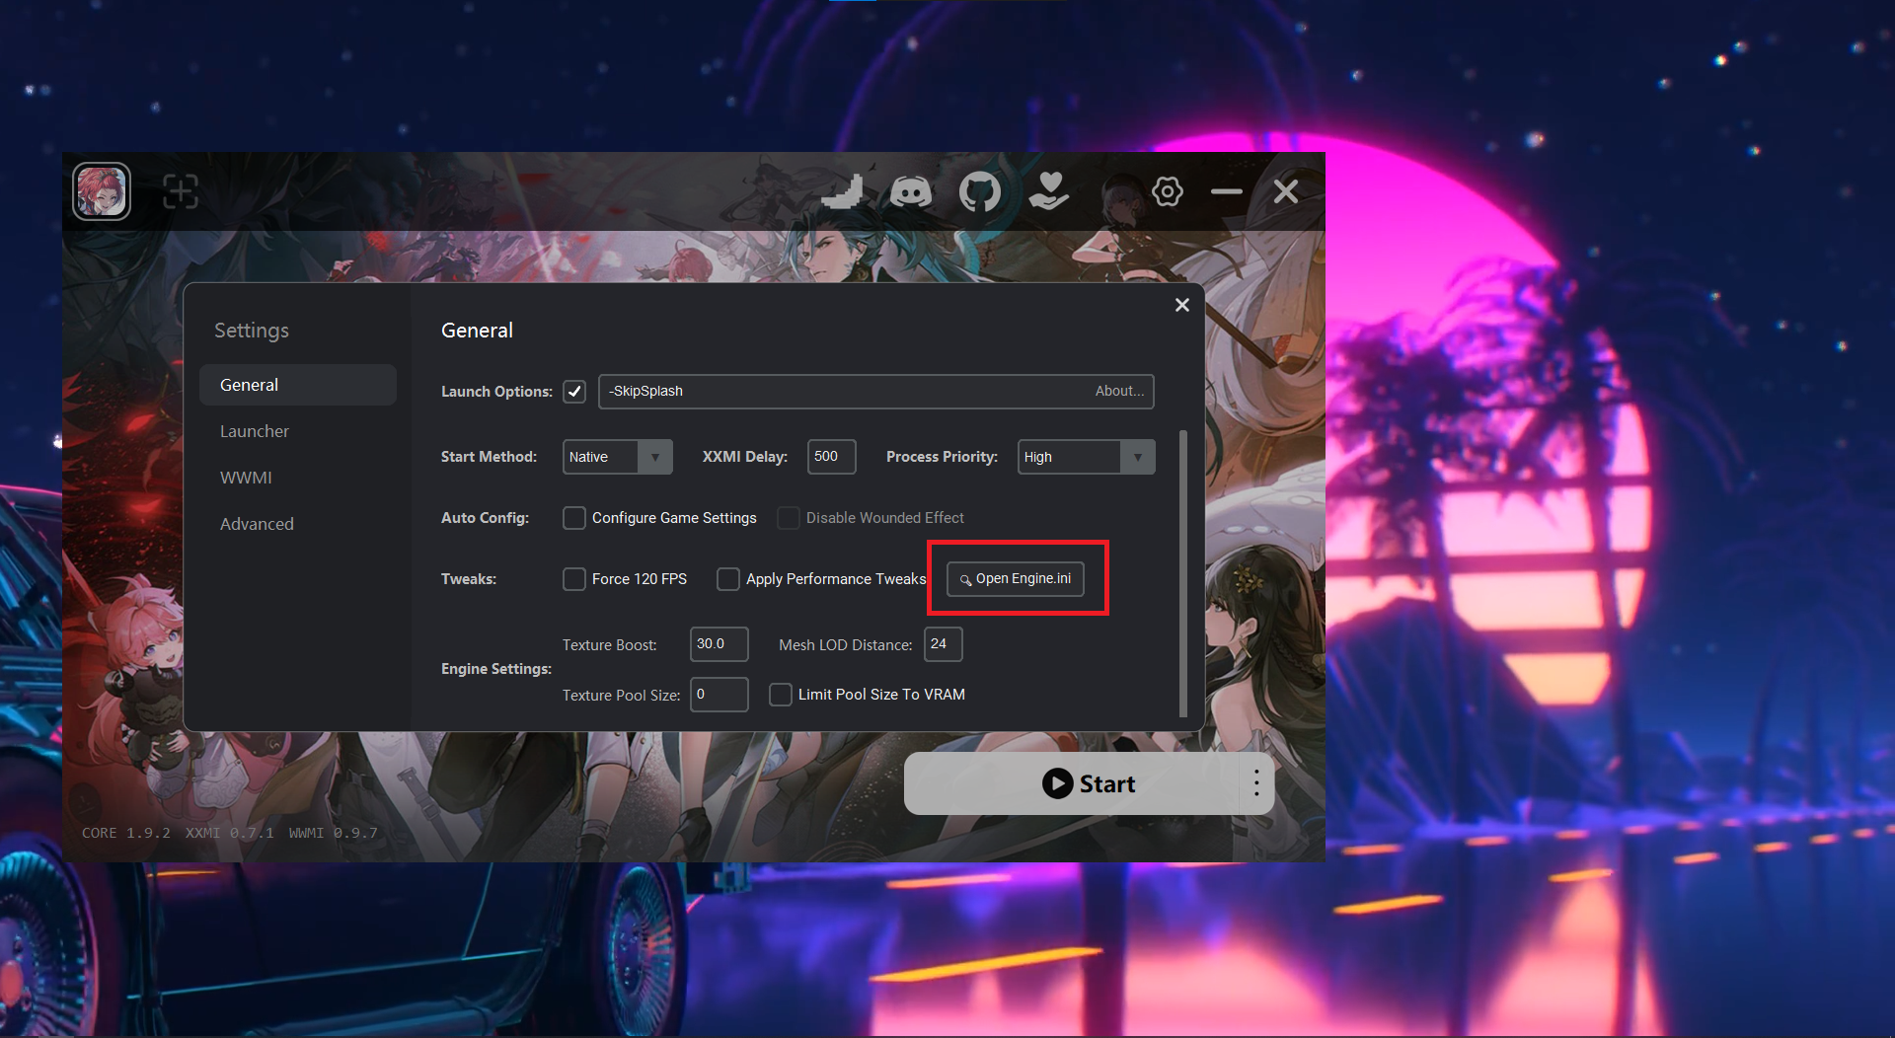
Task: Toggle the Launch Options checkbox
Action: pyautogui.click(x=574, y=392)
